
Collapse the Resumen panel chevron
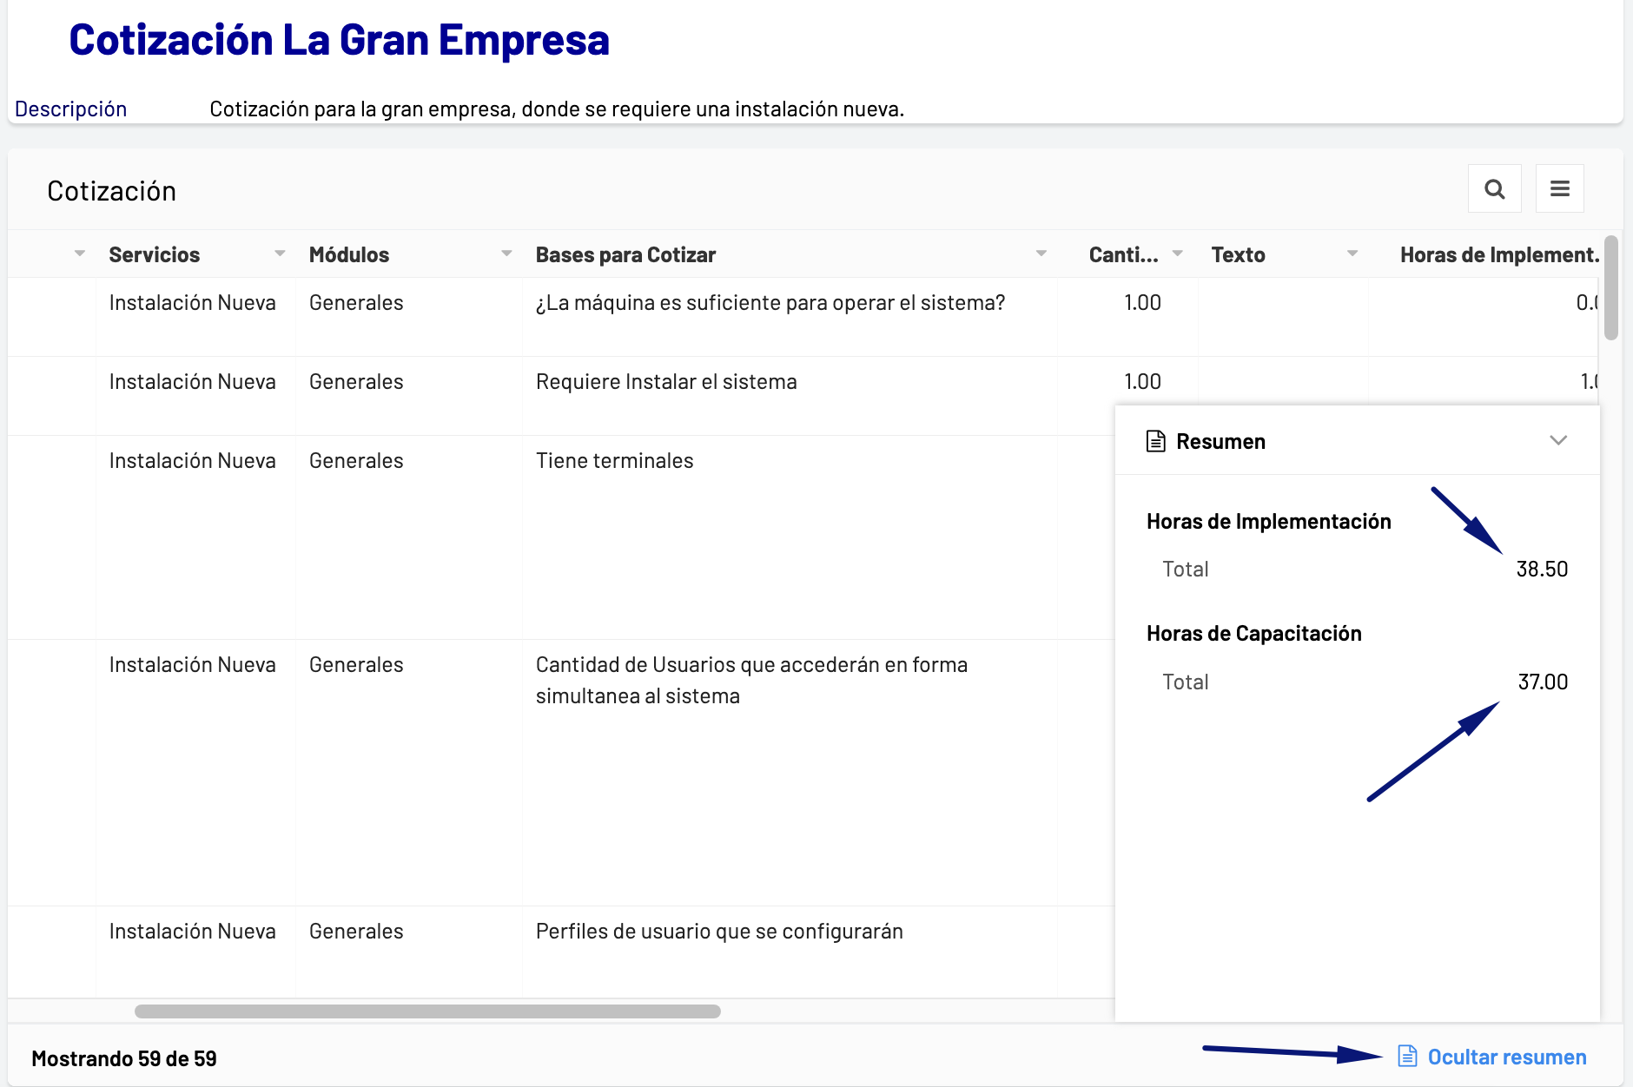pos(1558,440)
